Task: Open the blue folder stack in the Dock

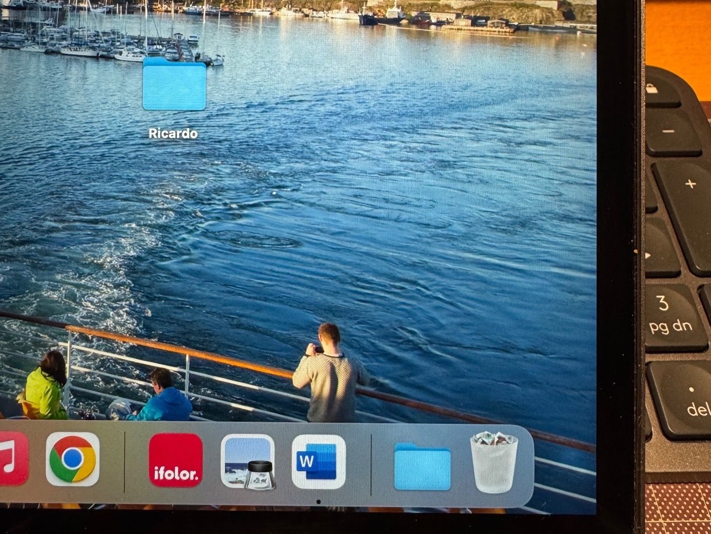Action: tap(422, 467)
